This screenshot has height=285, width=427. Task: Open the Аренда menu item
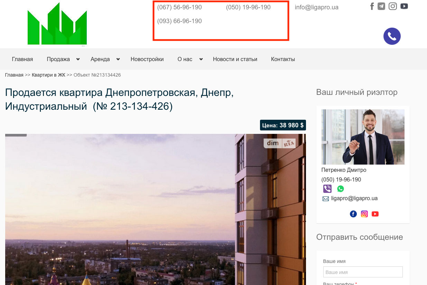tap(100, 59)
